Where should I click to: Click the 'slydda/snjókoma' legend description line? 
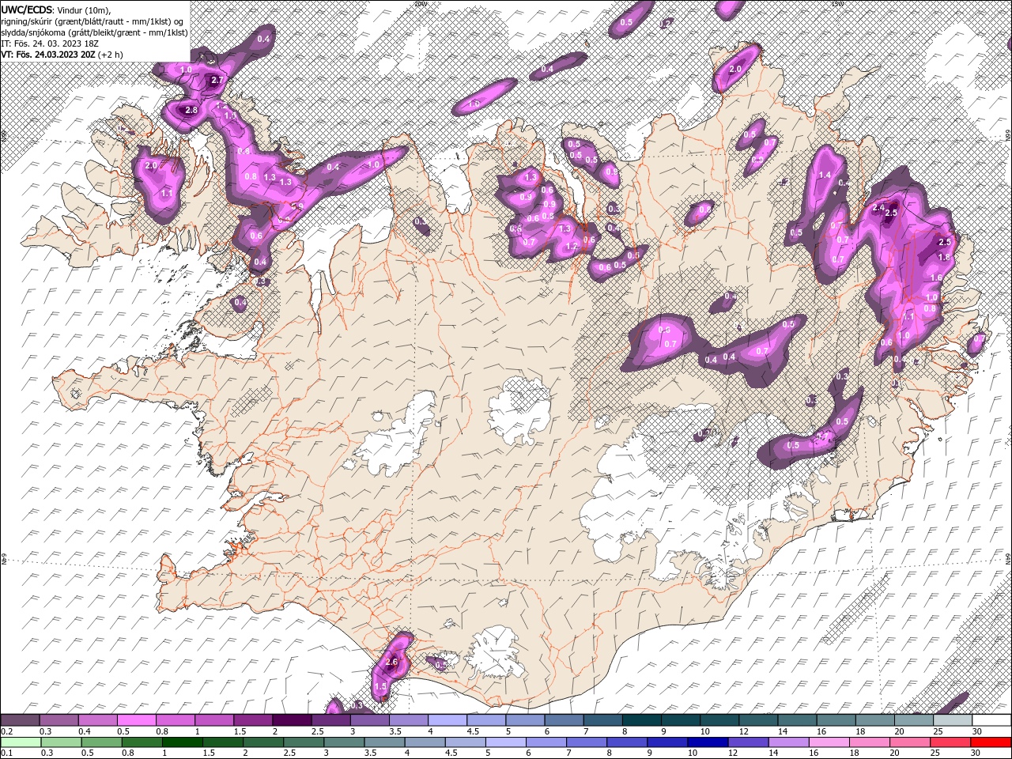(x=94, y=32)
